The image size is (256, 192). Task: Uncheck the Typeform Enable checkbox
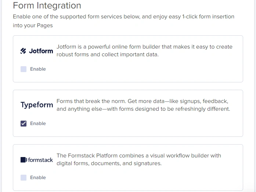(24, 124)
